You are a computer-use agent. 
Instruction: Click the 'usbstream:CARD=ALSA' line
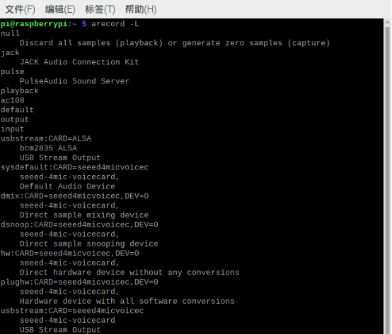coord(46,138)
